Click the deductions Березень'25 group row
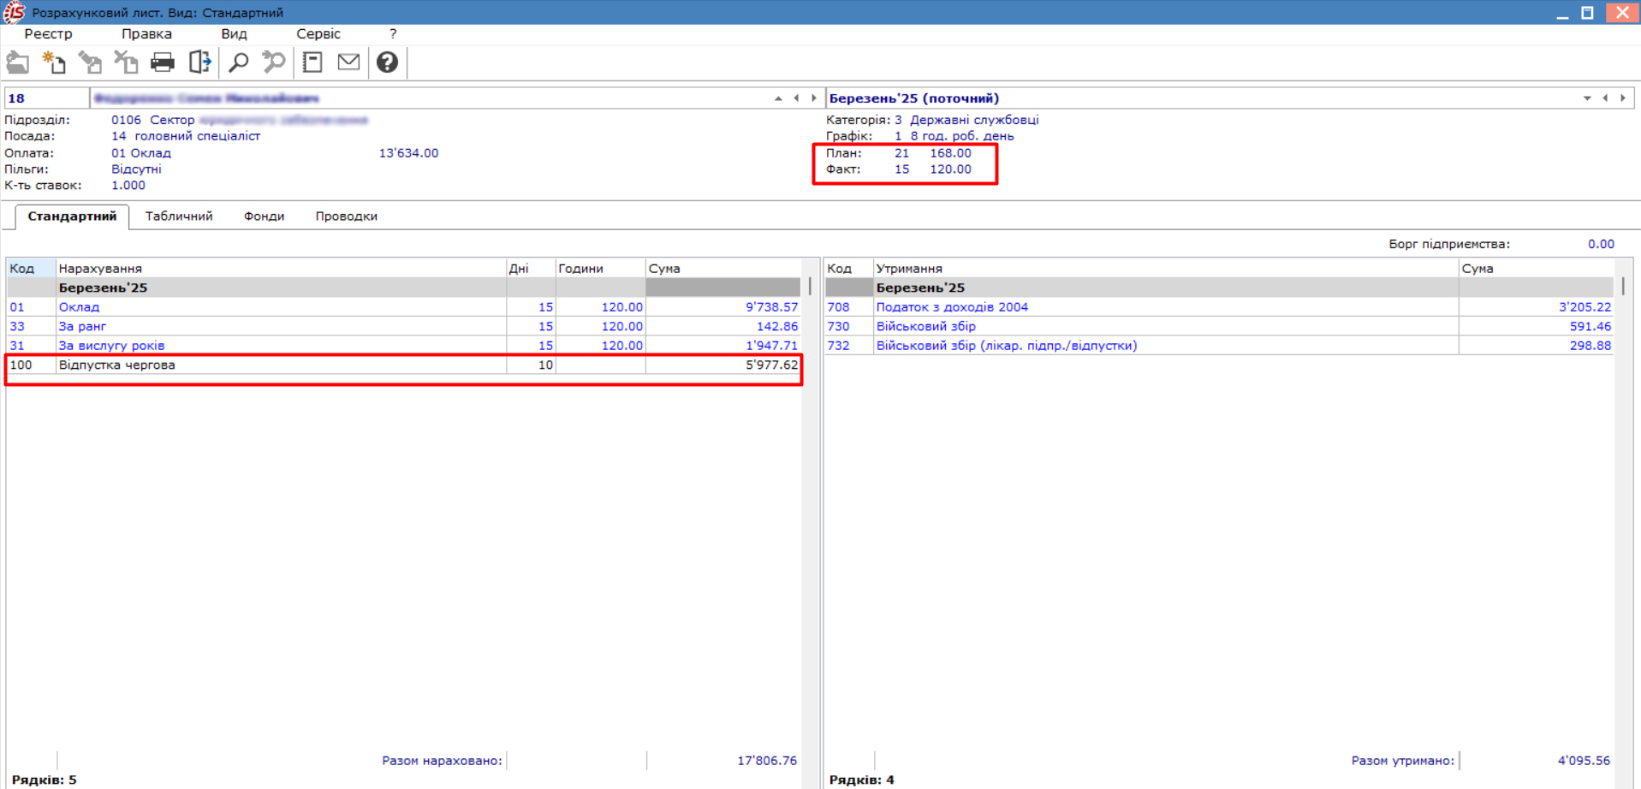 (x=1219, y=288)
